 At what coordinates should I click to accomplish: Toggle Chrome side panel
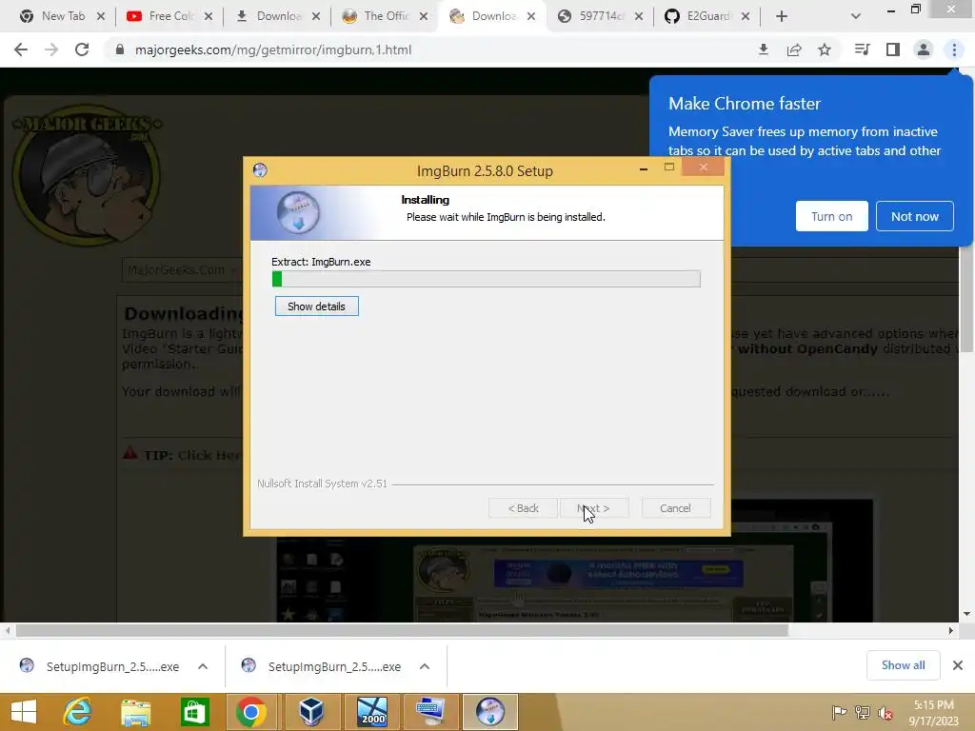click(x=893, y=49)
